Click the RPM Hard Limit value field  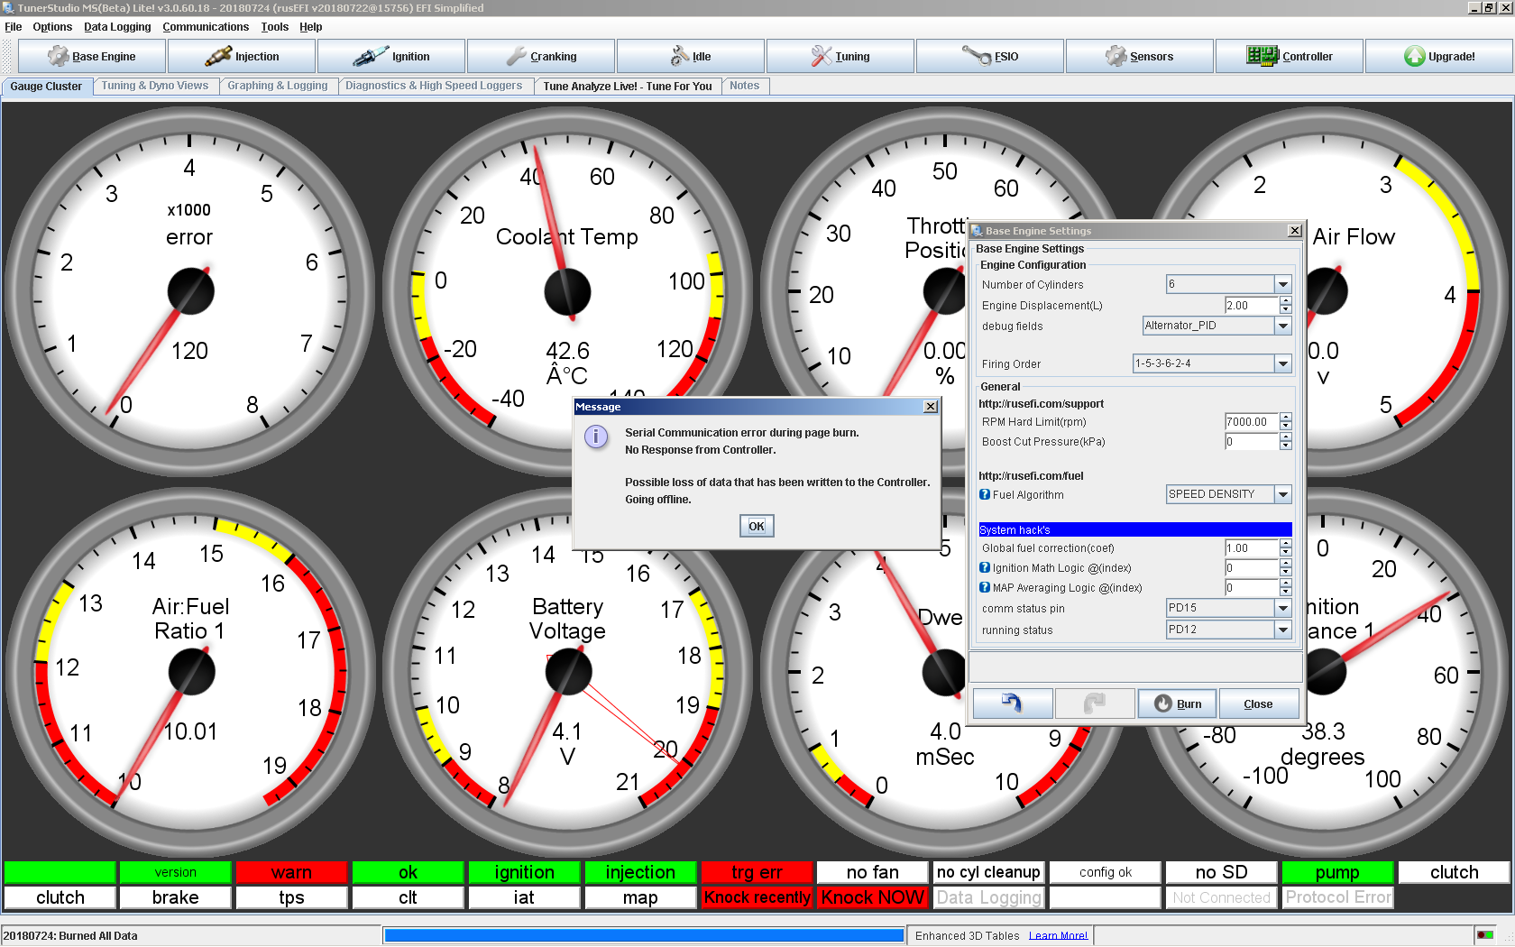1252,421
